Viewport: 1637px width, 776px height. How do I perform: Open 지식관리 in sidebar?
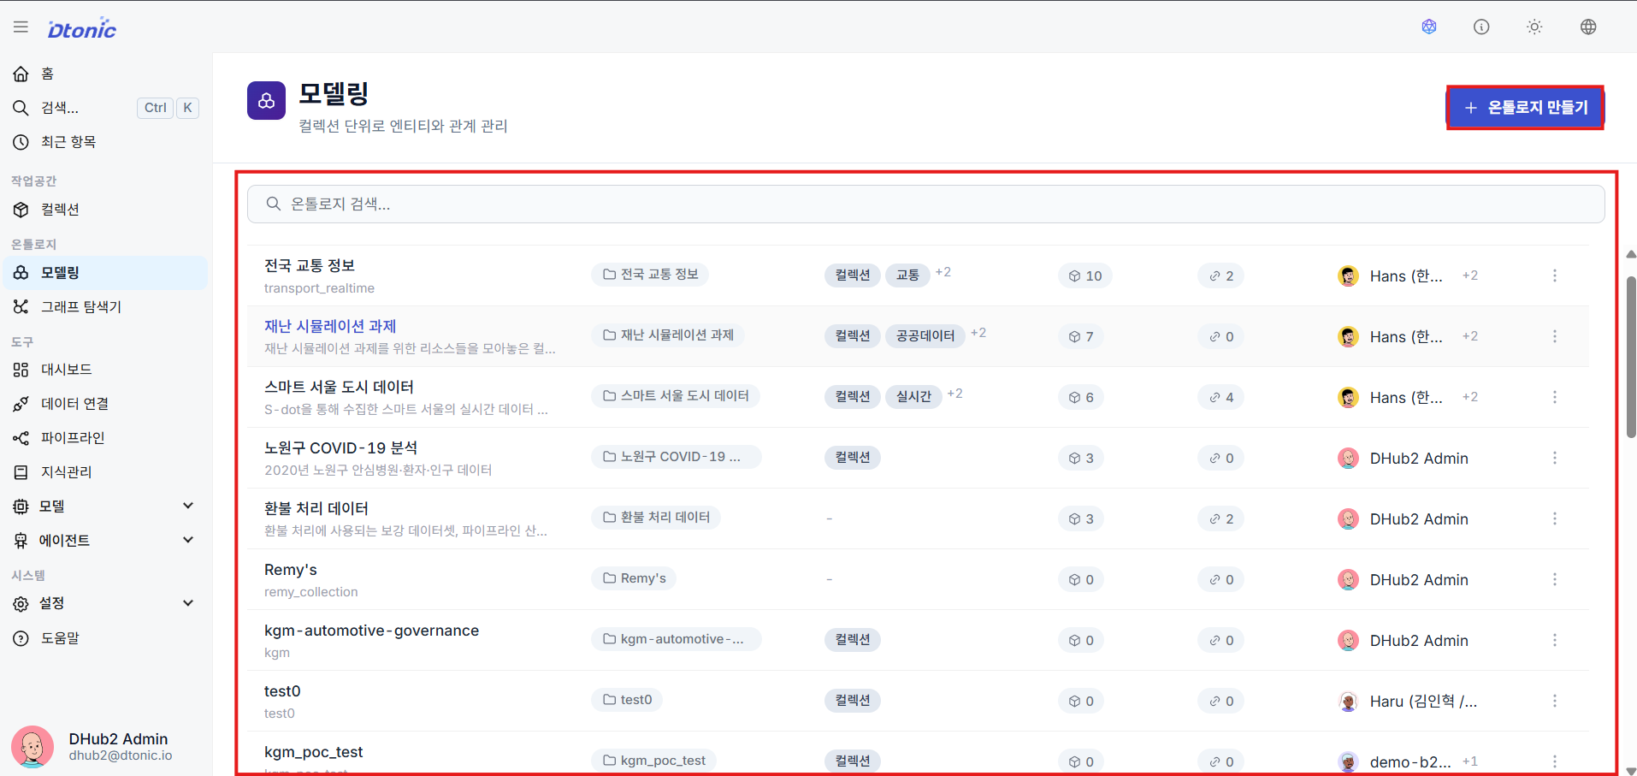click(x=106, y=472)
